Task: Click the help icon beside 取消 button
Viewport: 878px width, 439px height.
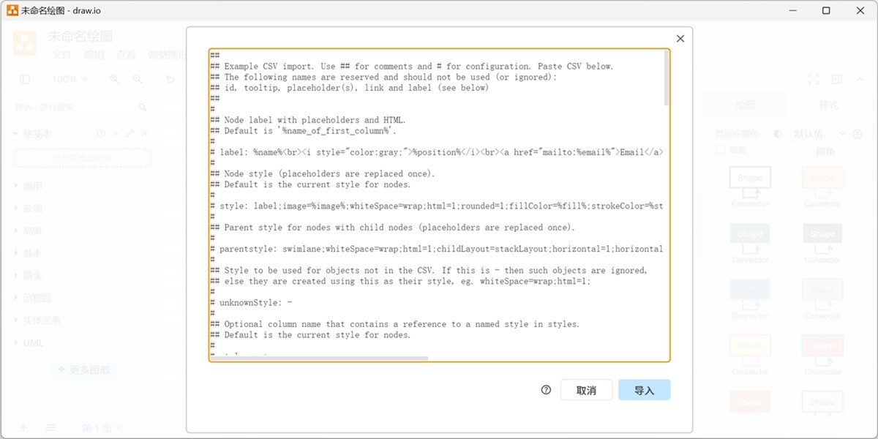Action: 546,390
